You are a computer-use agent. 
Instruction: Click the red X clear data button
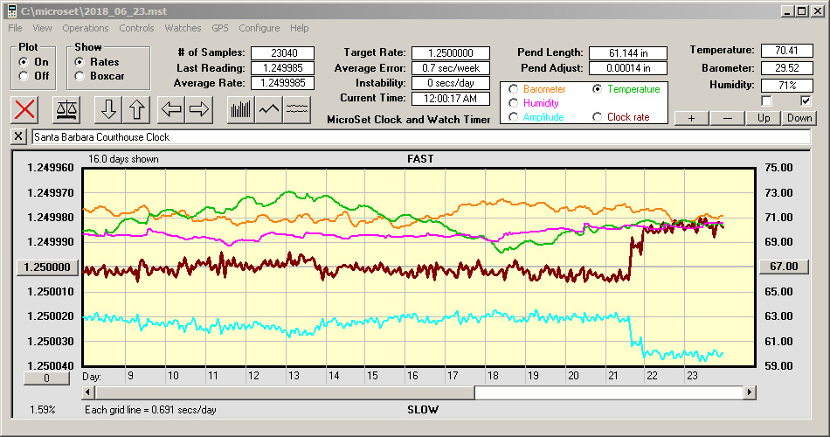coord(24,109)
